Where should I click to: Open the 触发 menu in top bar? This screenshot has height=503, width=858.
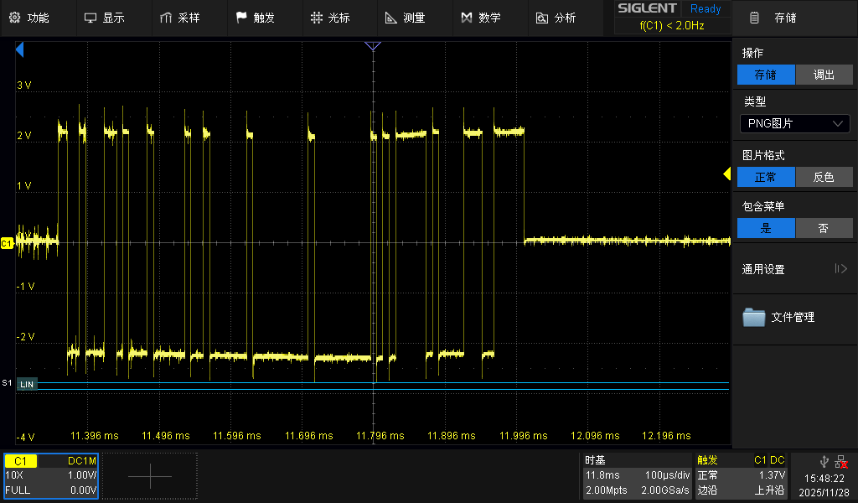(256, 18)
